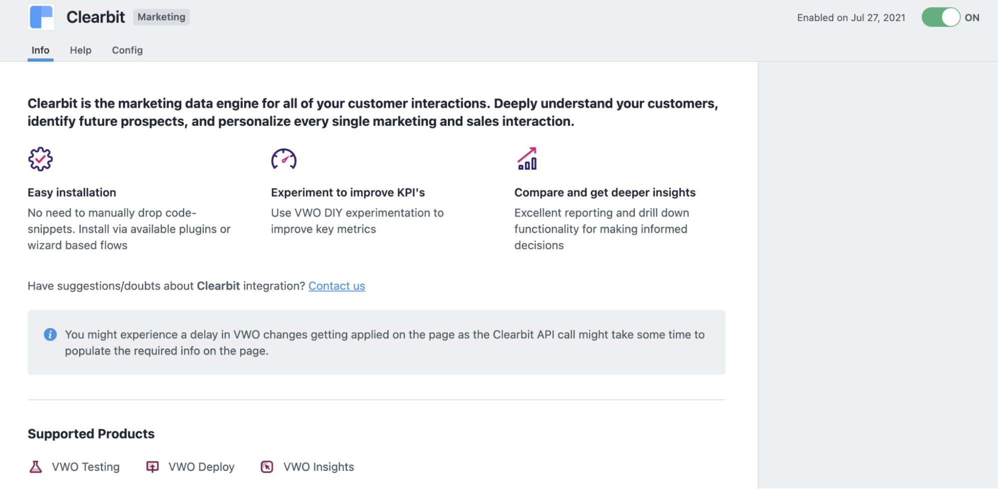Click the 'Compare and get deeper insights' heading
The width and height of the screenshot is (998, 489).
(605, 192)
